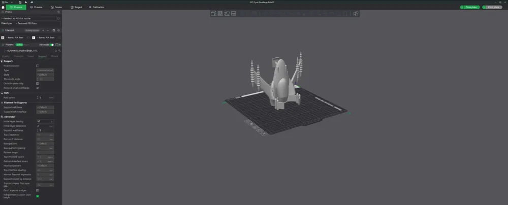Click the Add plate toolbar icon
Screen dimensions: 508x205
pos(220,14)
